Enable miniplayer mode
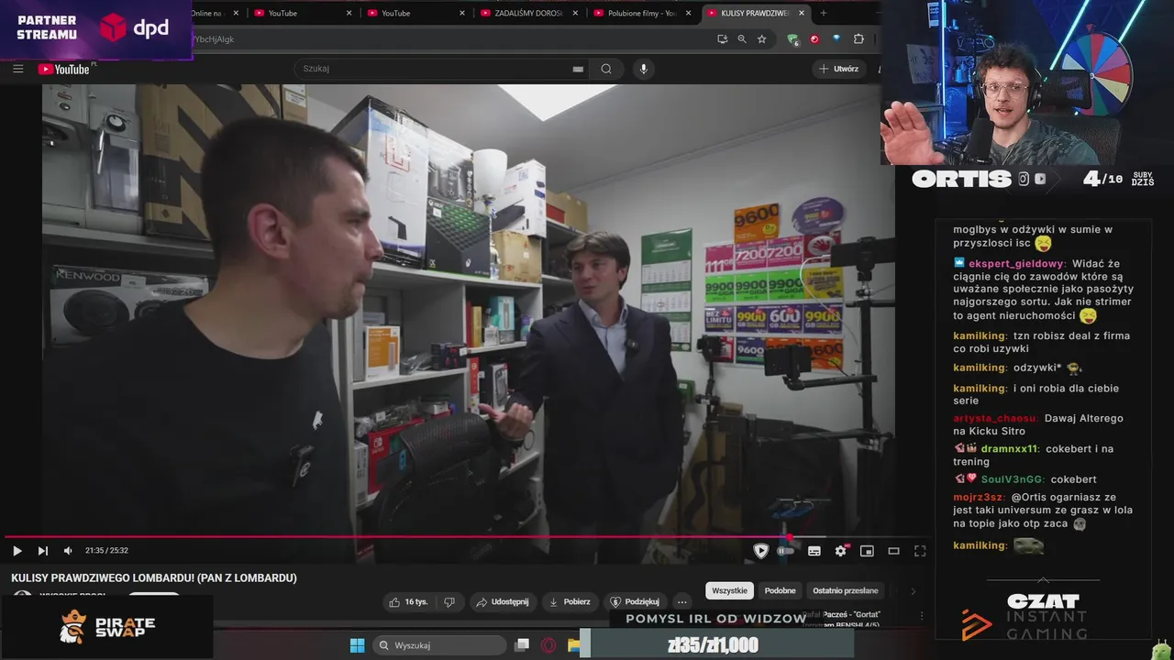The image size is (1174, 660). [x=867, y=551]
